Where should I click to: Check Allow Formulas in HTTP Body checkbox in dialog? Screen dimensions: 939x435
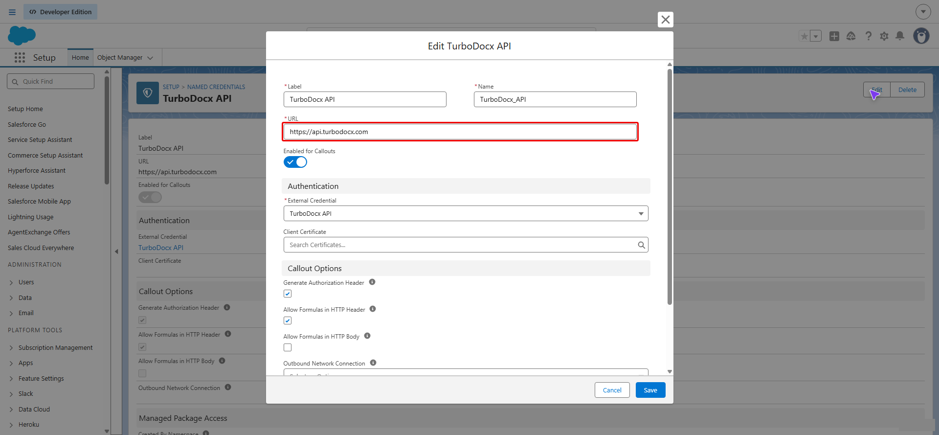pyautogui.click(x=288, y=347)
